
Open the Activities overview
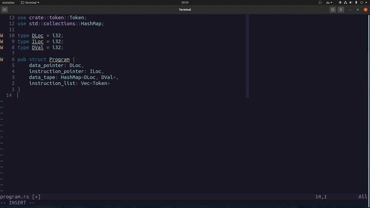8,2
